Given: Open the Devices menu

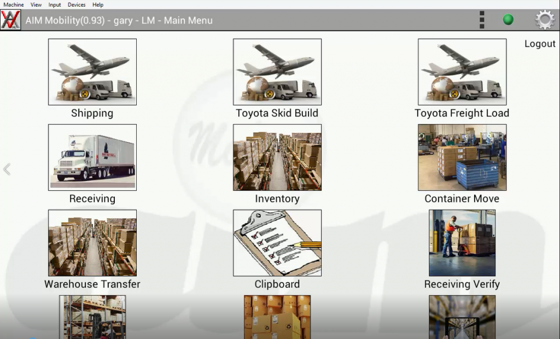Looking at the screenshot, I should click(x=77, y=4).
